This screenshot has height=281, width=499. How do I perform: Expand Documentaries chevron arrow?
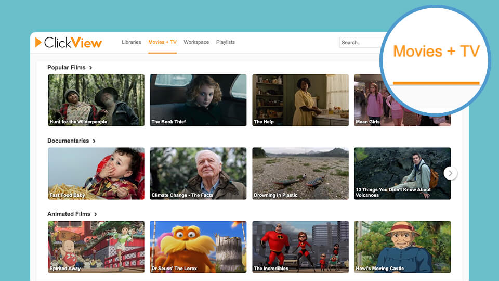pyautogui.click(x=94, y=141)
